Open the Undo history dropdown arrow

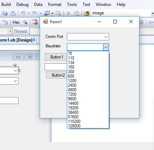[29, 13]
